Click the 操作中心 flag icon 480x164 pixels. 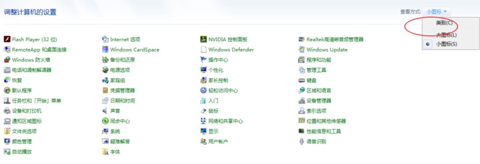(203, 60)
